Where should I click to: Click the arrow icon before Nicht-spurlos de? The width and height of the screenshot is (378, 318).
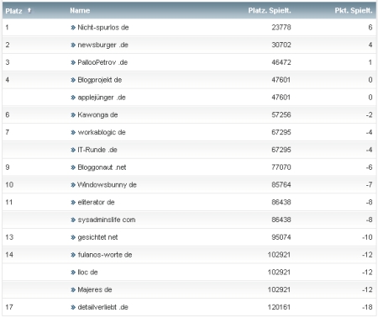coord(73,28)
